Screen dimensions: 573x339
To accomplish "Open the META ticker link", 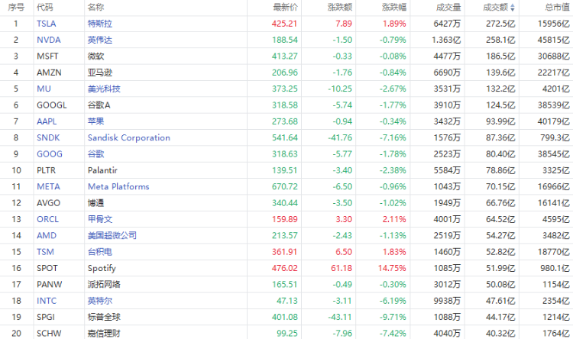I will [48, 186].
